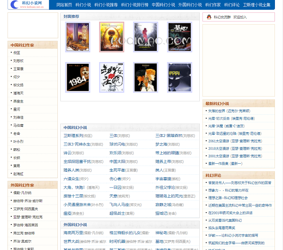
Task: Open author 老舍 in sidebar
Action: 17,134
